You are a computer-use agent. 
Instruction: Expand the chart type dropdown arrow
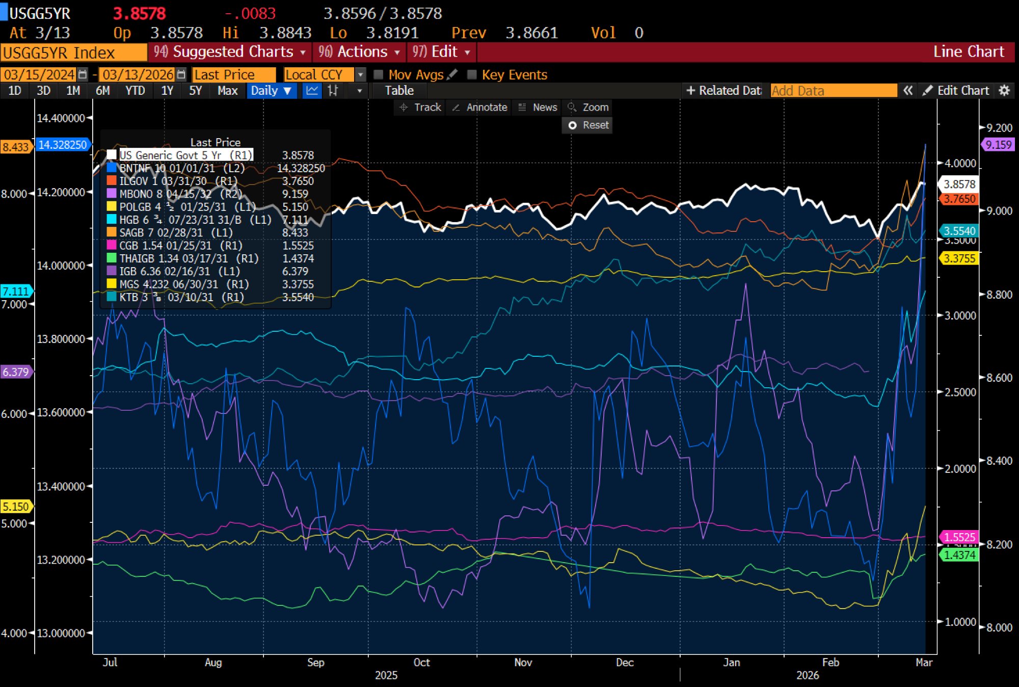360,91
